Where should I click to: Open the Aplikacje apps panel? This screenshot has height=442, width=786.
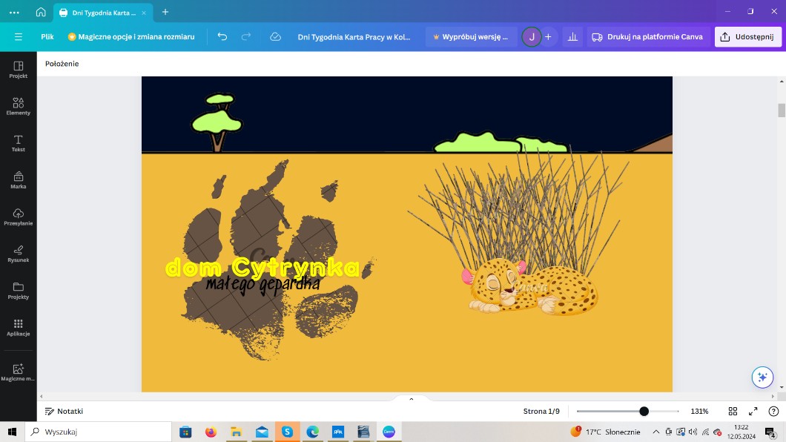(19, 327)
